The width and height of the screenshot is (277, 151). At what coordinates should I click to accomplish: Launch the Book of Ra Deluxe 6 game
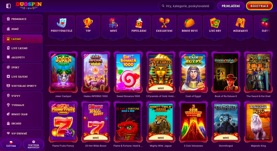pos(226,72)
